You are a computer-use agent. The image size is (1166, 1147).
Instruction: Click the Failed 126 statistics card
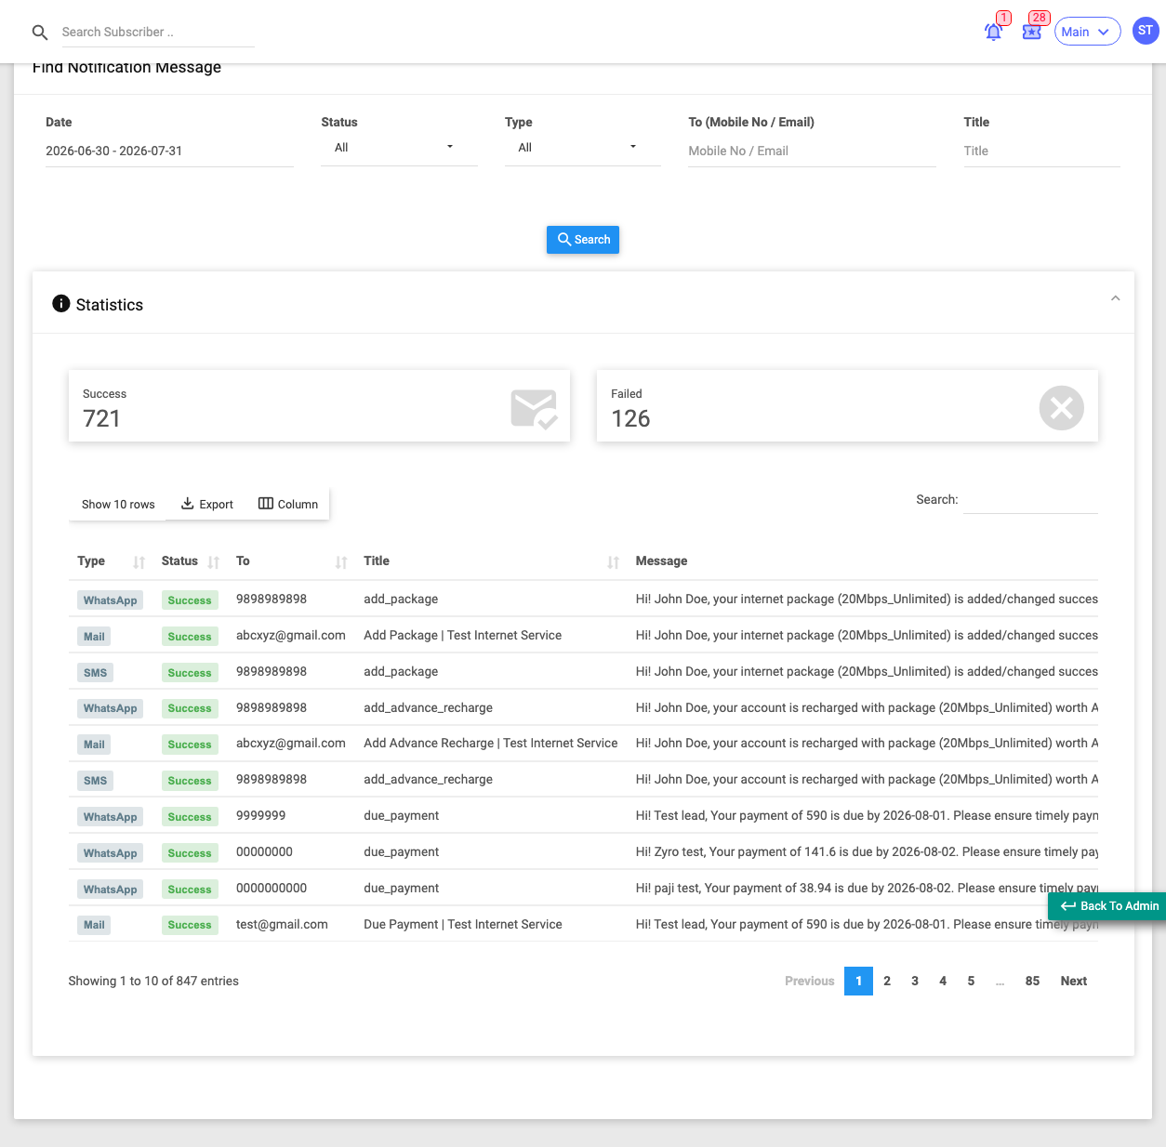pyautogui.click(x=847, y=406)
